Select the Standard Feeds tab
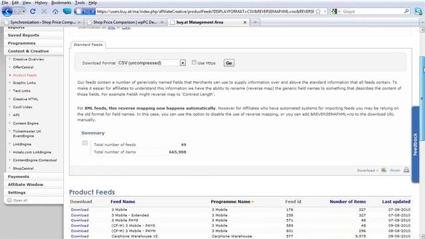Image resolution: width=425 pixels, height=239 pixels. pyautogui.click(x=88, y=44)
